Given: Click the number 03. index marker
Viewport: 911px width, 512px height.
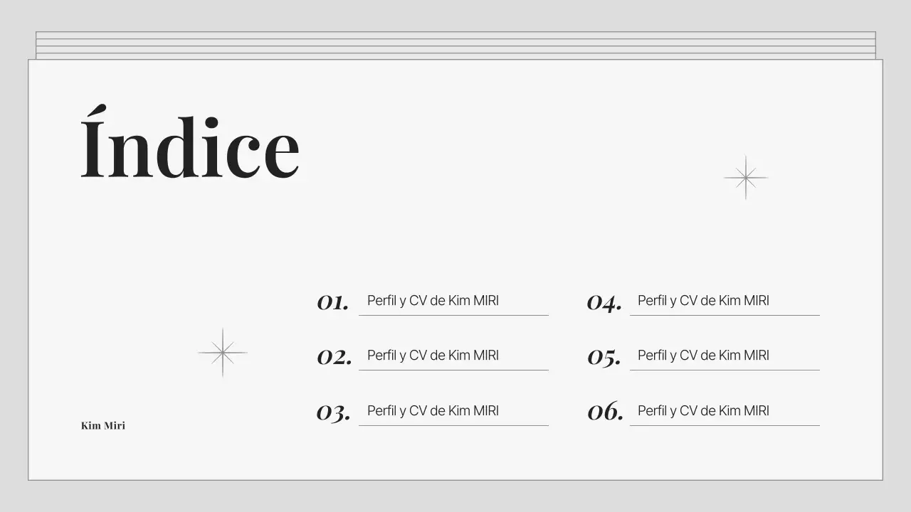Looking at the screenshot, I should (334, 412).
